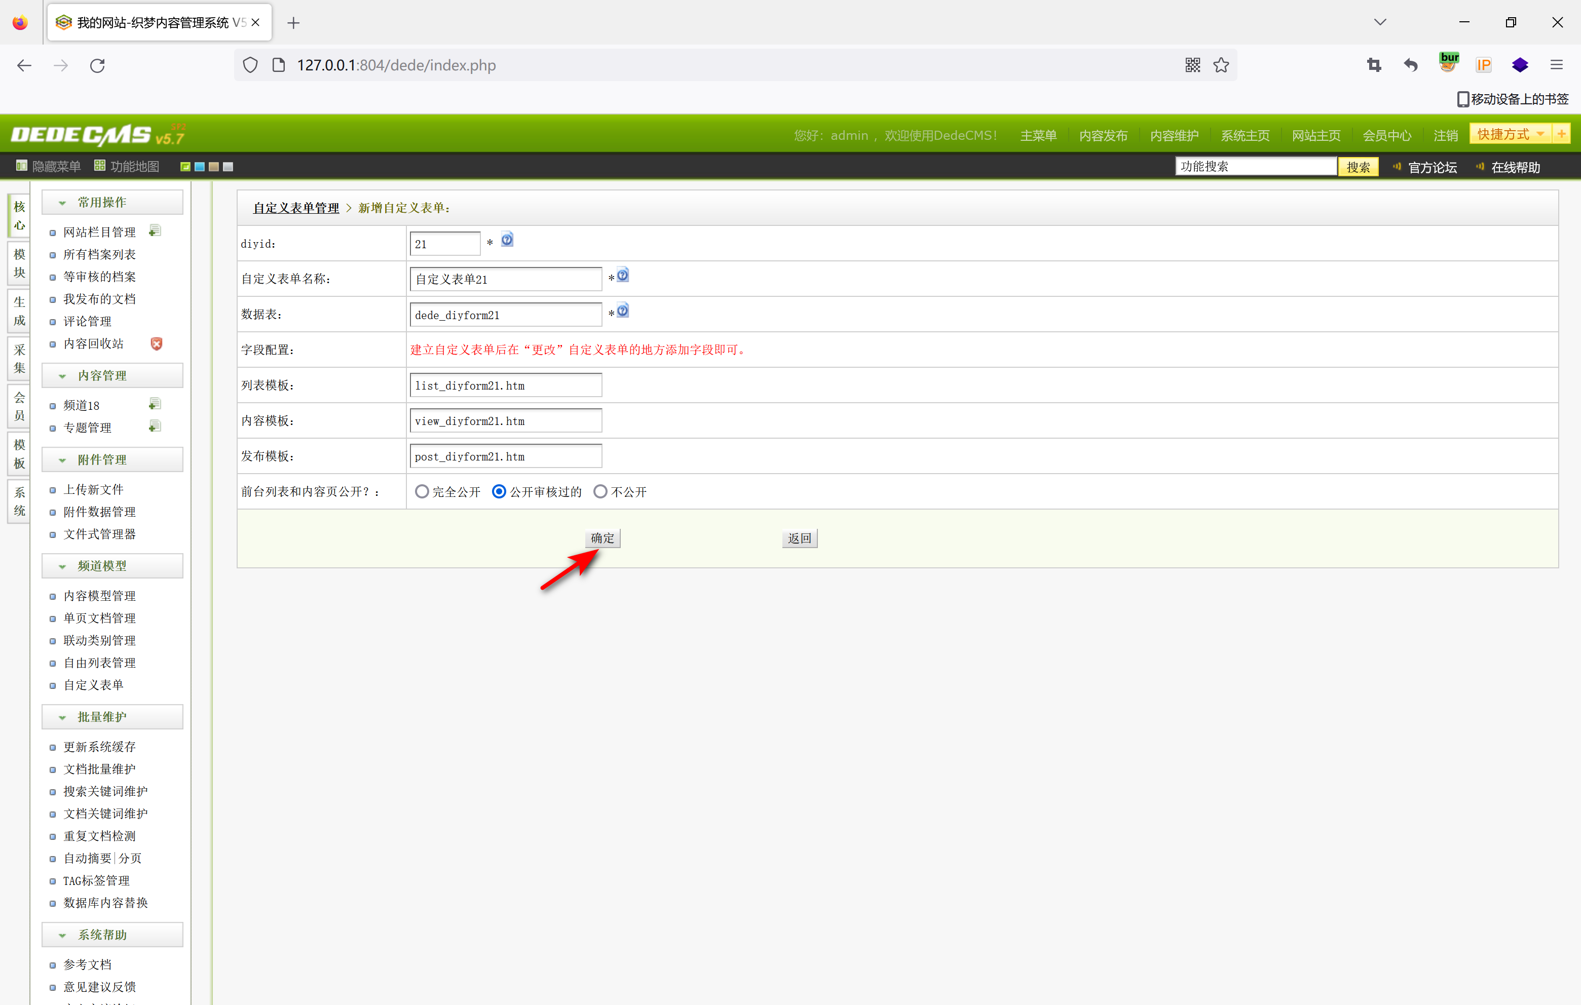Click the help icon next to diyid field
This screenshot has width=1581, height=1005.
click(x=507, y=240)
